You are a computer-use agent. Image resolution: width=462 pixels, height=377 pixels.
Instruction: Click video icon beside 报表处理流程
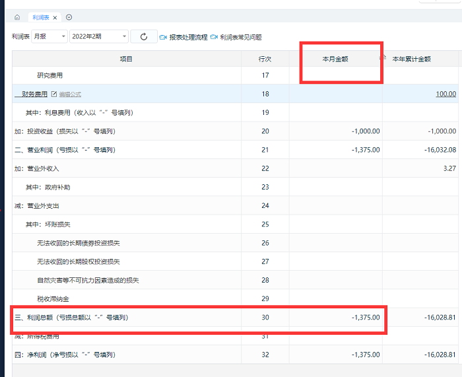(x=163, y=38)
